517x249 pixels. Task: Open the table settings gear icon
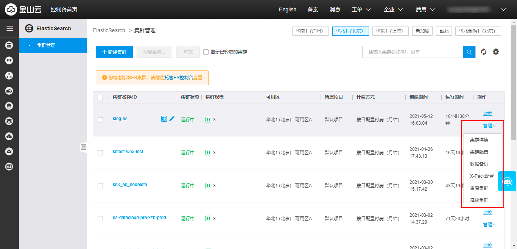496,52
